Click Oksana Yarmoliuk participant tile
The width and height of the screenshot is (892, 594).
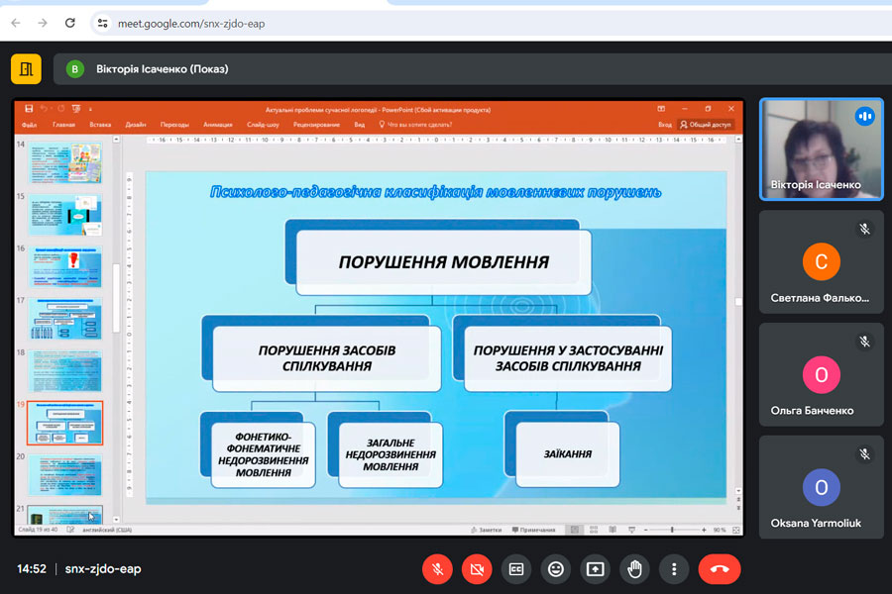[x=821, y=487]
